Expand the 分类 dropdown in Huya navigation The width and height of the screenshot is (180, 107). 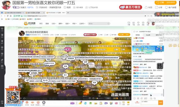54,24
